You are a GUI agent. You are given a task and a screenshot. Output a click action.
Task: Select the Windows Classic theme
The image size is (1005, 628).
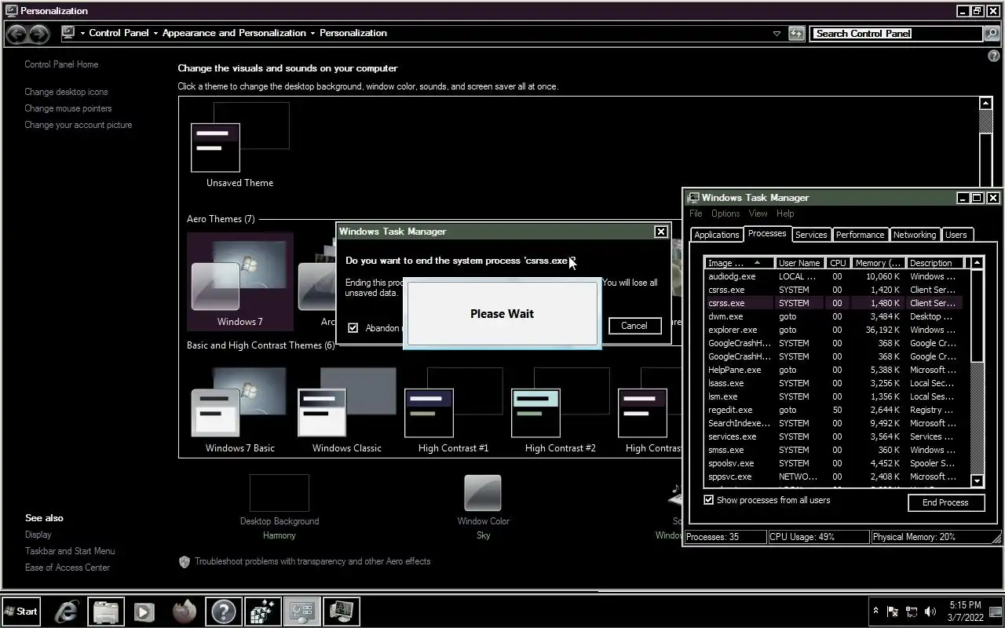pyautogui.click(x=347, y=411)
